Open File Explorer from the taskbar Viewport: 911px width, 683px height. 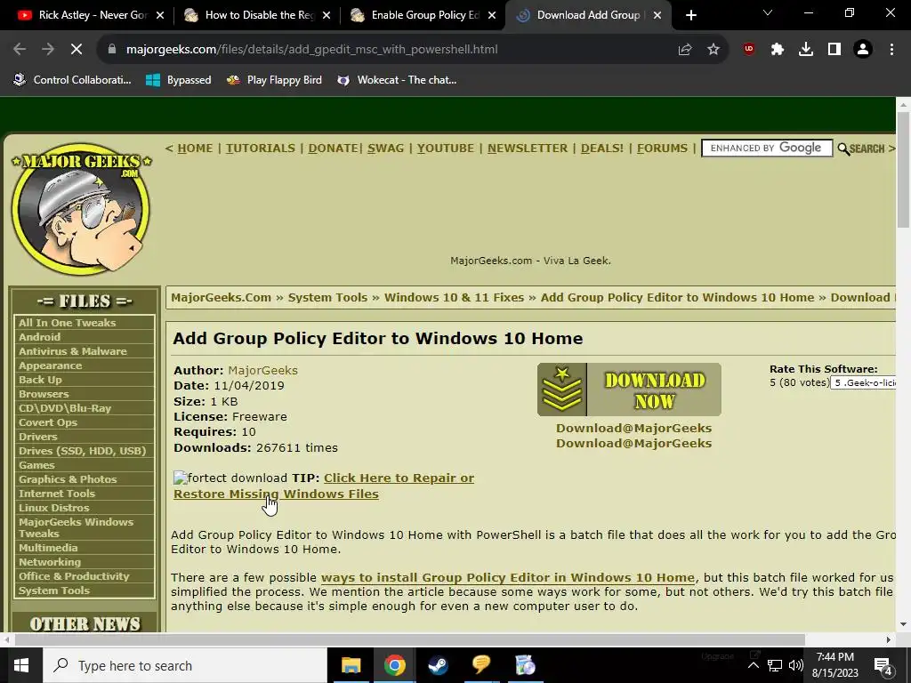(351, 665)
